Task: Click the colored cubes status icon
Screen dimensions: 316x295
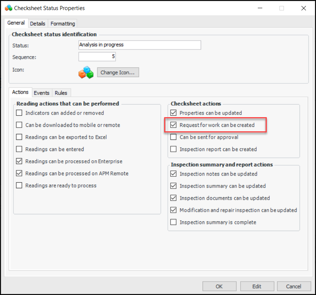Action: click(x=86, y=72)
